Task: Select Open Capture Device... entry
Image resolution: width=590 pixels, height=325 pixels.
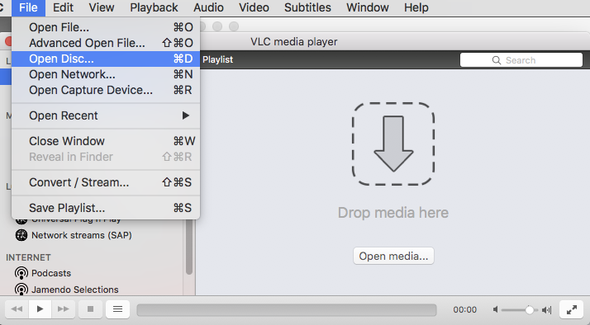Action: (x=106, y=91)
